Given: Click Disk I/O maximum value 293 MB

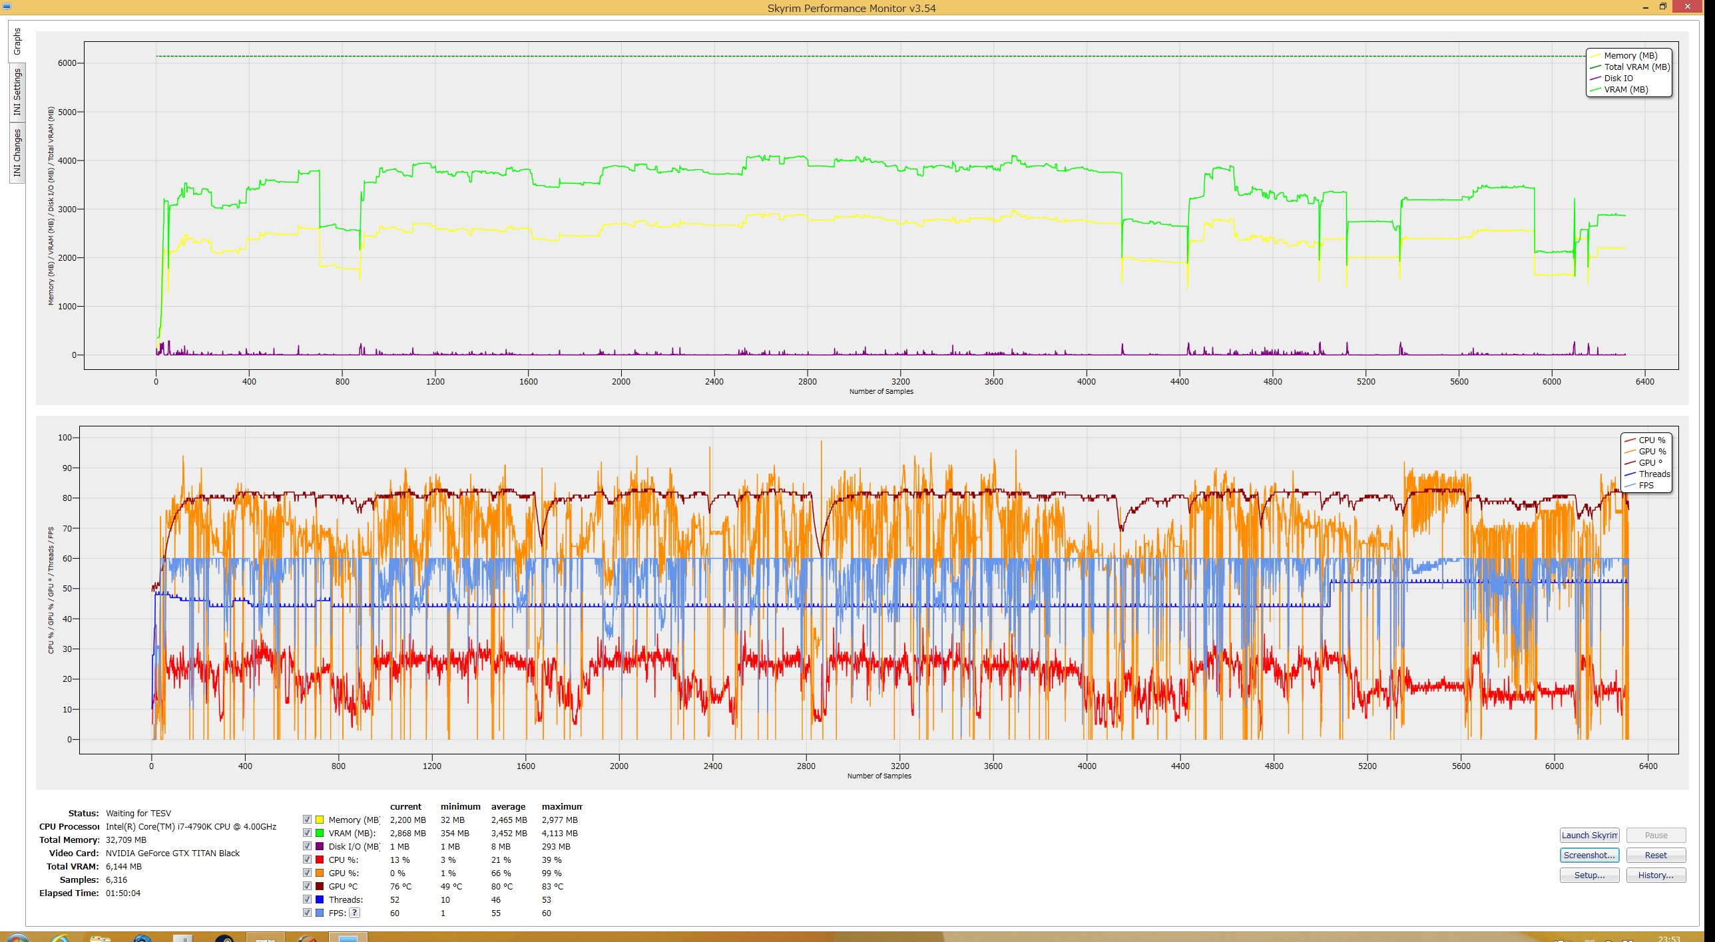Looking at the screenshot, I should click(x=556, y=846).
